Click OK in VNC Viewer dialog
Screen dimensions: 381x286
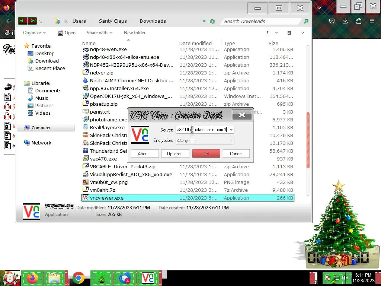tap(206, 154)
